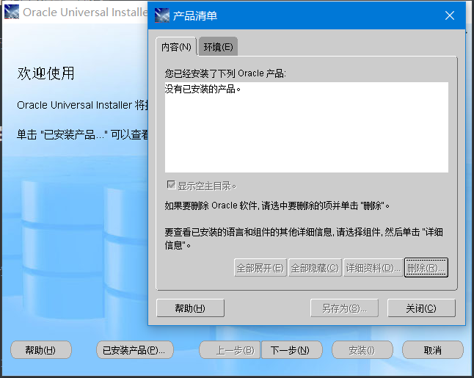Proceed with 下一步(N) button
474x378 pixels.
[292, 350]
